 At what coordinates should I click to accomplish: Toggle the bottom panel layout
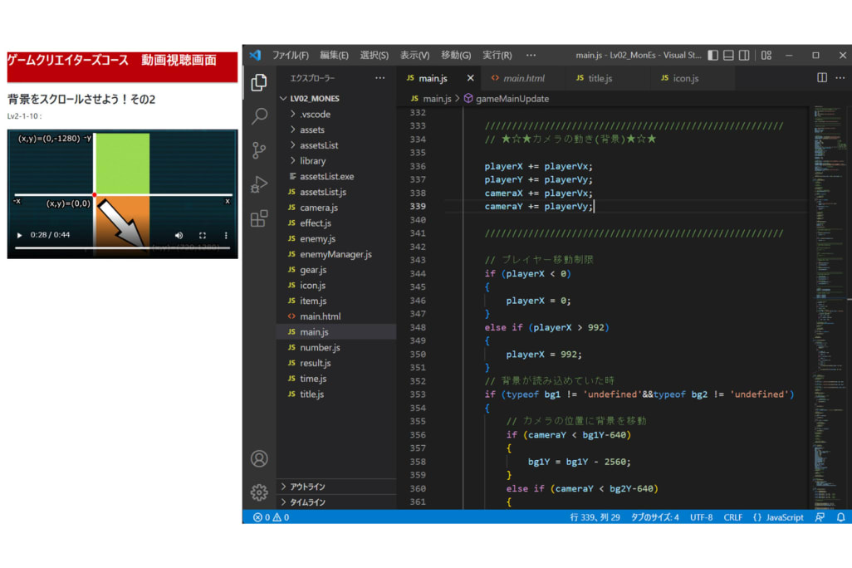[x=728, y=56]
